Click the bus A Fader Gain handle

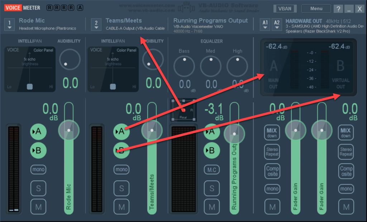(x=296, y=130)
